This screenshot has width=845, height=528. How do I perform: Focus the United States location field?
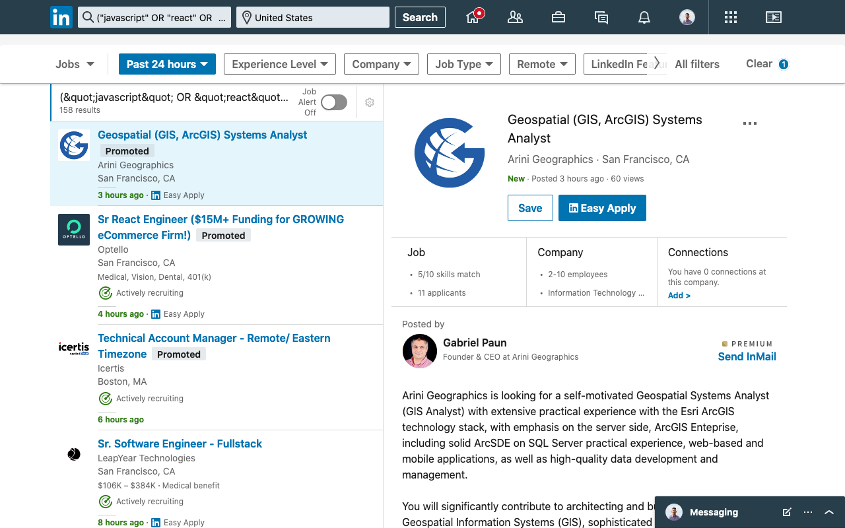(312, 18)
